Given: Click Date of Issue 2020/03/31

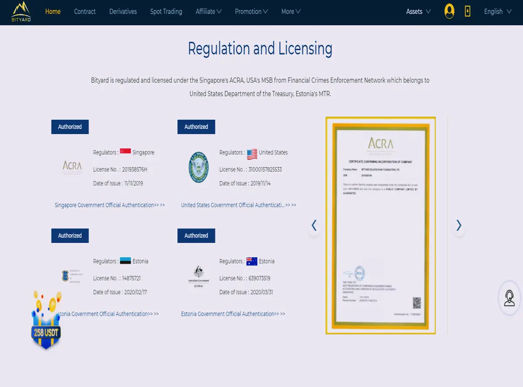Looking at the screenshot, I should 246,292.
